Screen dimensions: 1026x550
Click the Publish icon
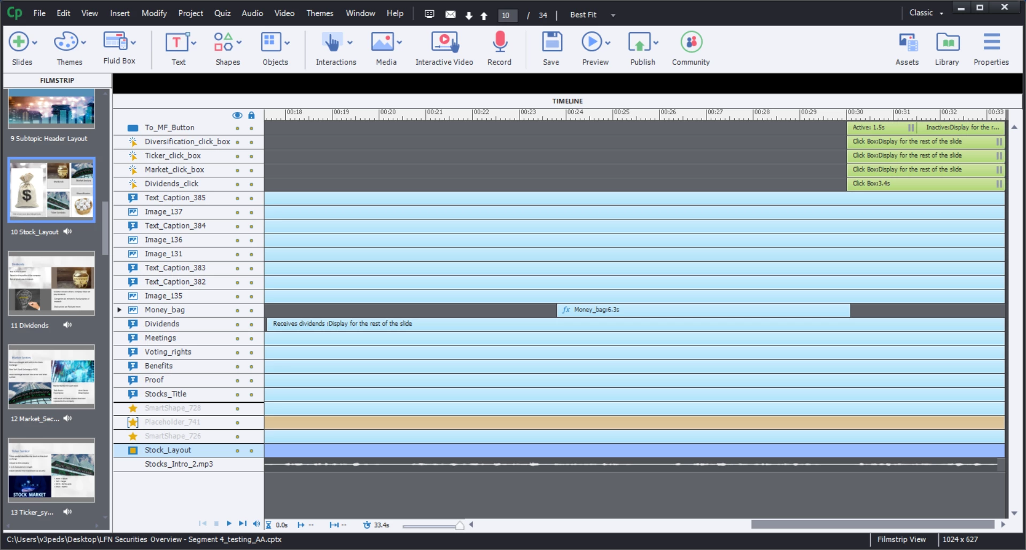click(640, 42)
